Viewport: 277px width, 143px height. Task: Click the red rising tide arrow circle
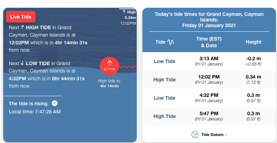point(109,66)
